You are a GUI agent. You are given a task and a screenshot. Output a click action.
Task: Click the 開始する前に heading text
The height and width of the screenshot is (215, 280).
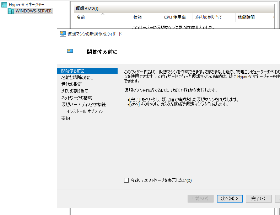coord(102,52)
